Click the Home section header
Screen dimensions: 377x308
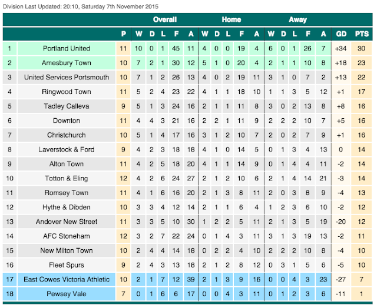(232, 19)
